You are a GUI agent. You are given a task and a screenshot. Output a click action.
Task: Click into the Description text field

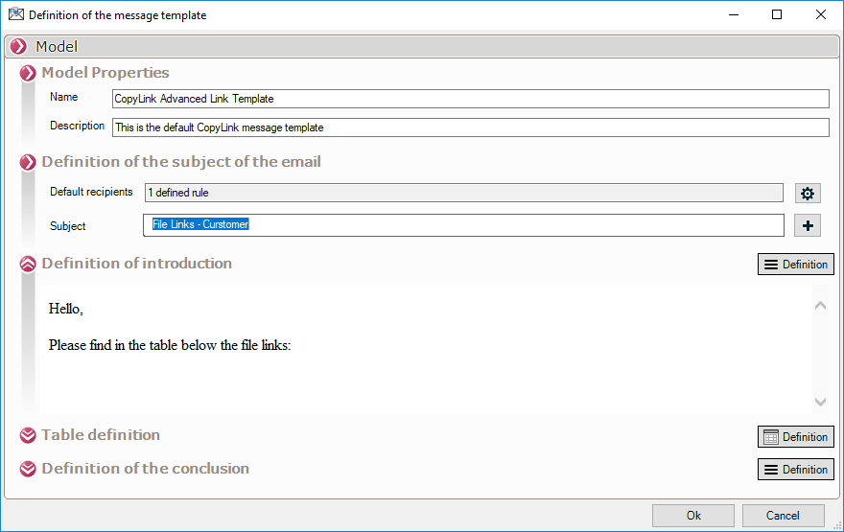click(x=470, y=127)
